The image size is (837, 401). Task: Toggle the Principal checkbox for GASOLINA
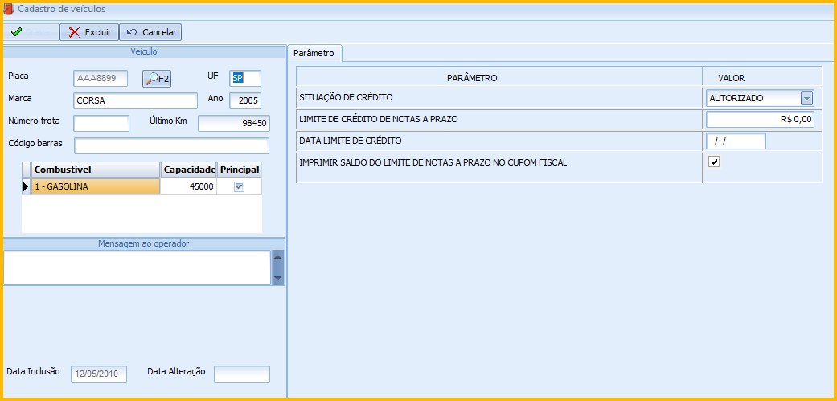coord(240,186)
